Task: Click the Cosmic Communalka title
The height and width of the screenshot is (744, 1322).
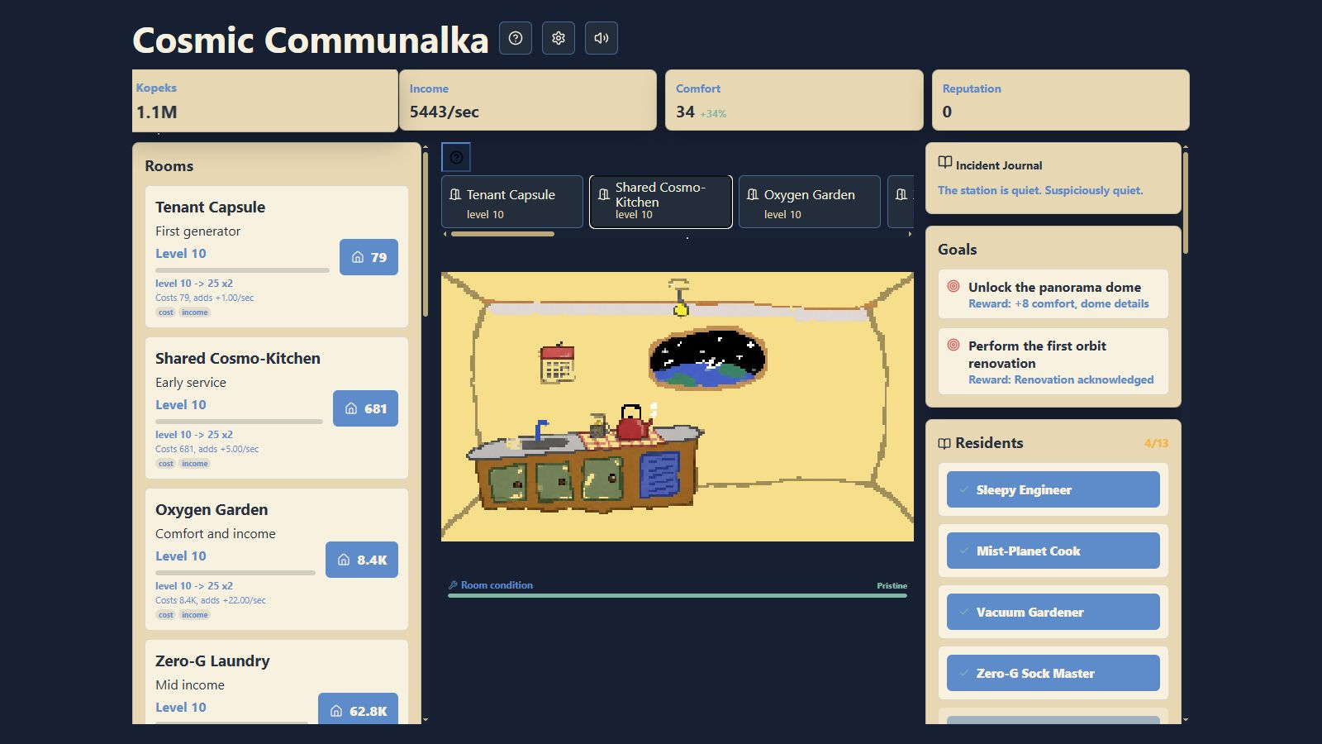Action: [x=311, y=40]
